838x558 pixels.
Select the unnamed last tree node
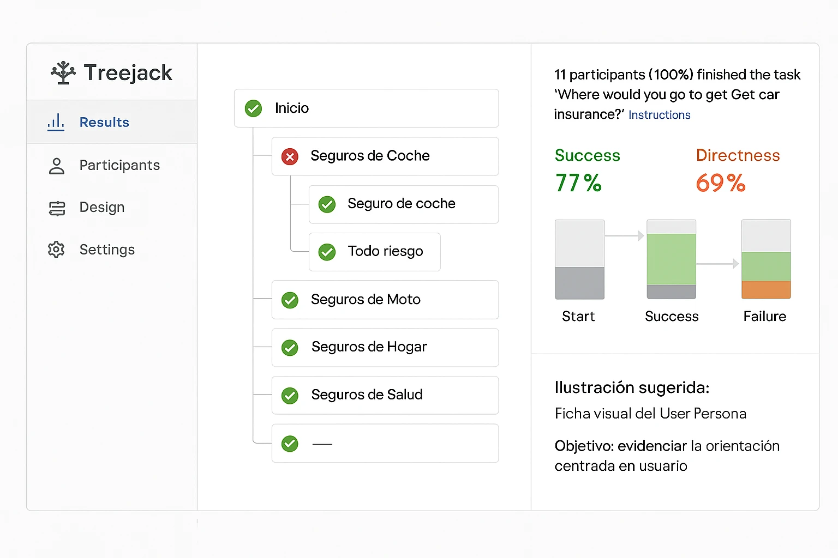click(385, 444)
